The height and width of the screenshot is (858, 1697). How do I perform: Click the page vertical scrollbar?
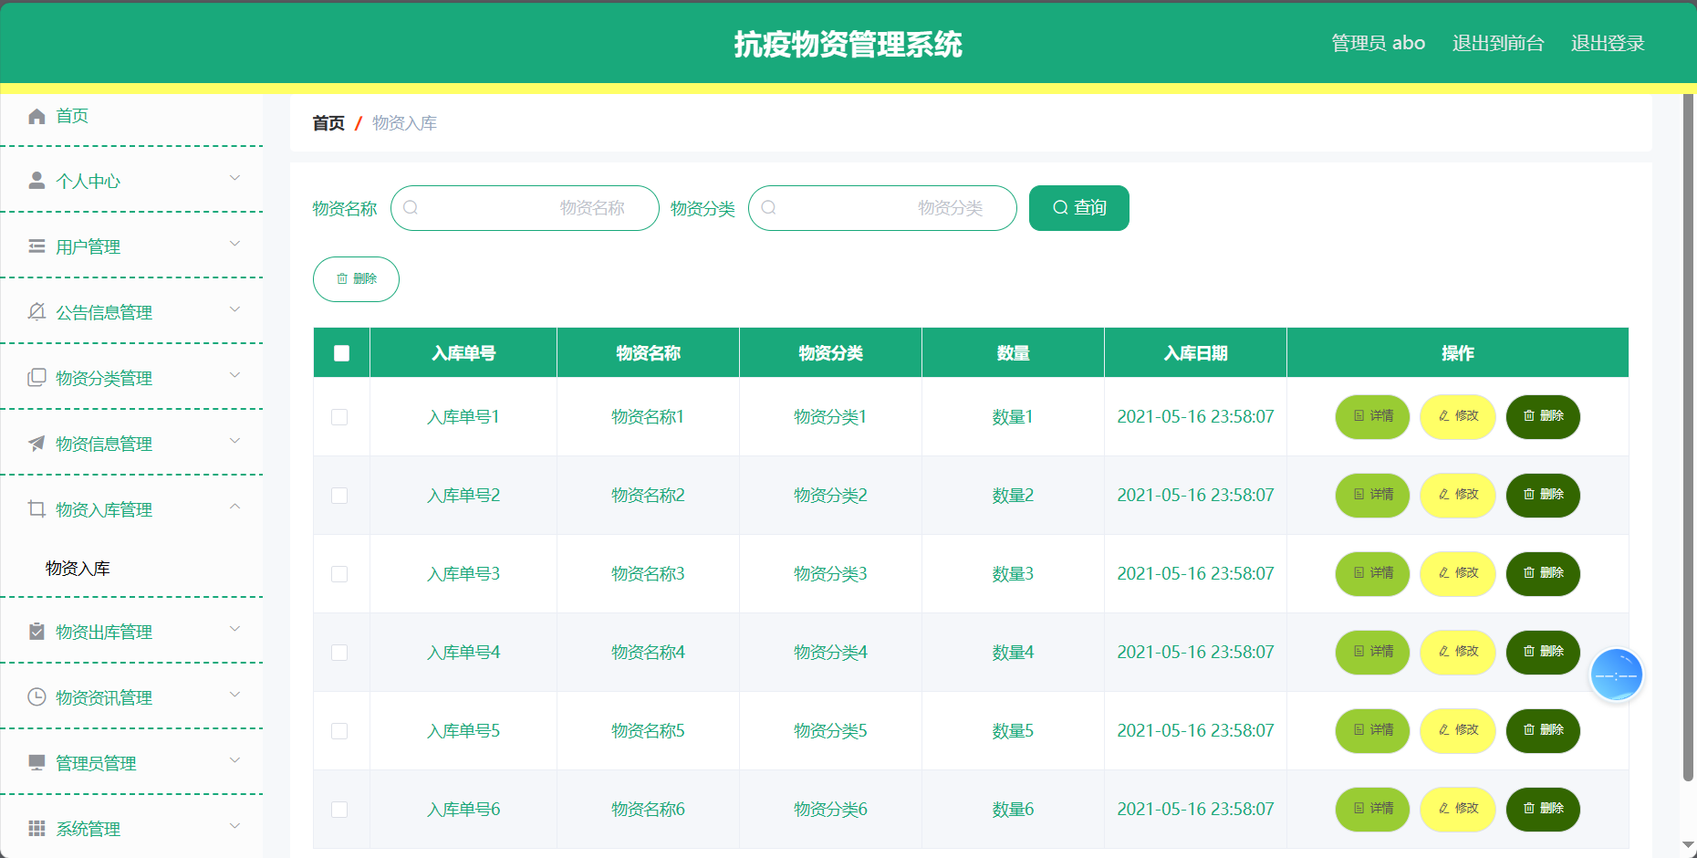[1689, 438]
